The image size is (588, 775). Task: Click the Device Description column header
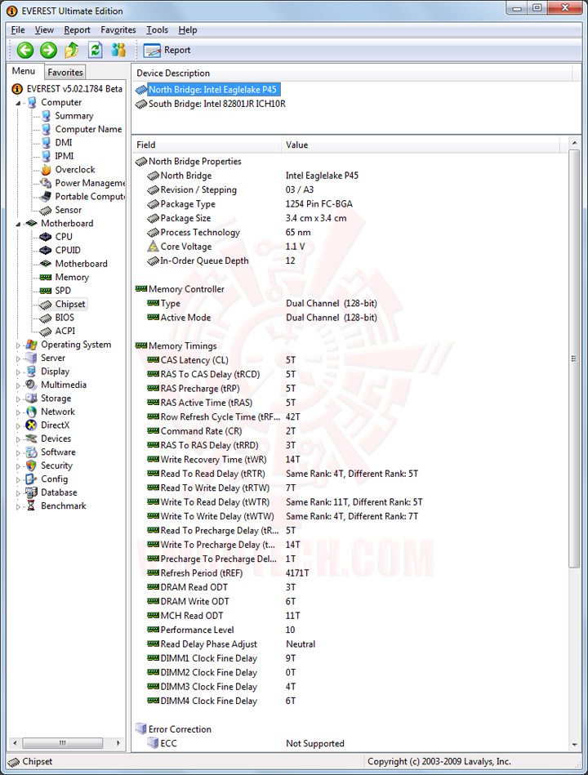(352, 73)
